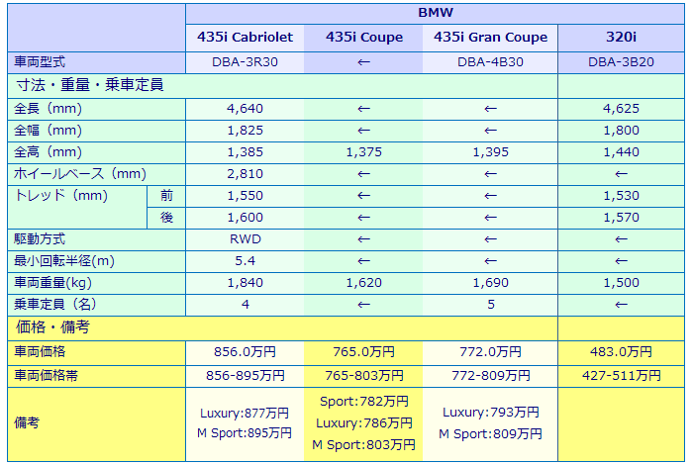
Task: Click the ホイールベース (mm) row label
Action: click(96, 174)
